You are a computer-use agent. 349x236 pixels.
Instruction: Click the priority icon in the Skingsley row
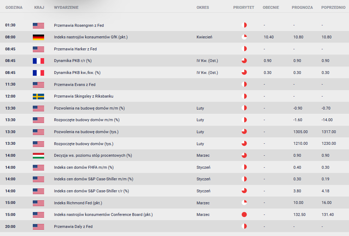(244, 96)
